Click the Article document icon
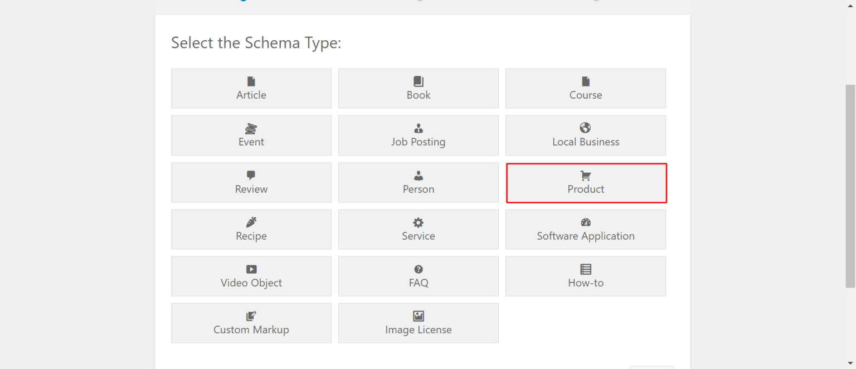 click(251, 81)
